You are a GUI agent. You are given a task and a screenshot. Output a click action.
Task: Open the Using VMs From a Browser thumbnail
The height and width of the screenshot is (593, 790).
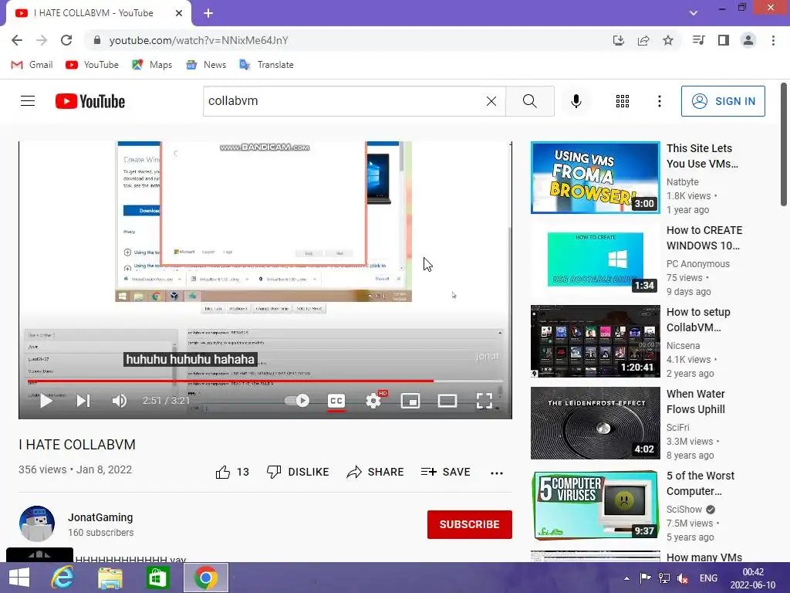pyautogui.click(x=596, y=178)
